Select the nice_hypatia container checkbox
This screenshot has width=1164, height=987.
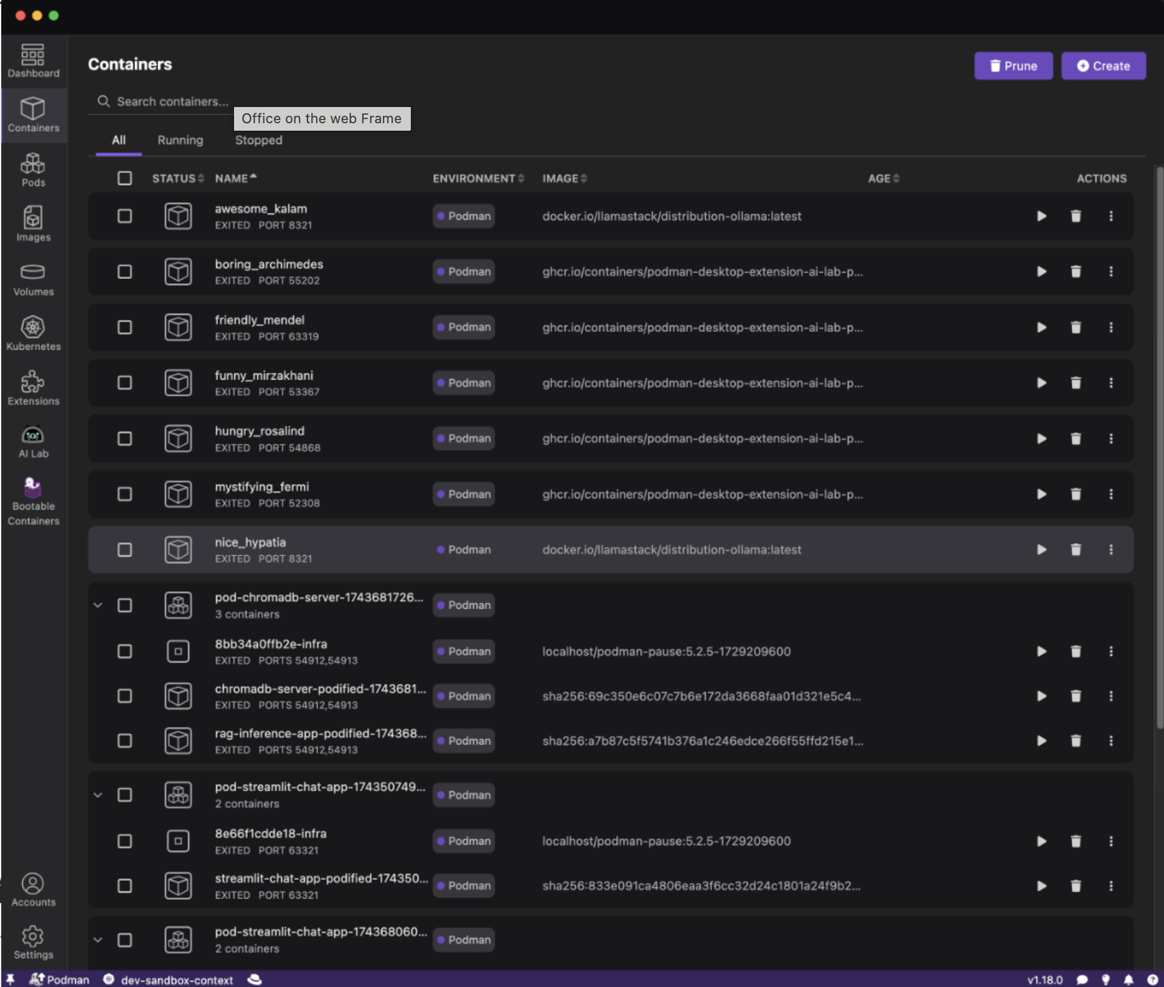124,550
